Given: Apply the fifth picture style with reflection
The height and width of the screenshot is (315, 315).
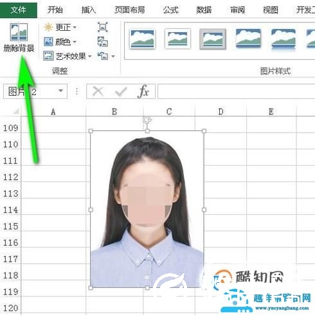Looking at the screenshot, I should [x=283, y=39].
